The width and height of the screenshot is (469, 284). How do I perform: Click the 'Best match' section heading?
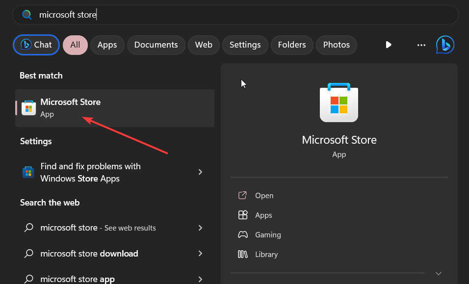point(41,76)
